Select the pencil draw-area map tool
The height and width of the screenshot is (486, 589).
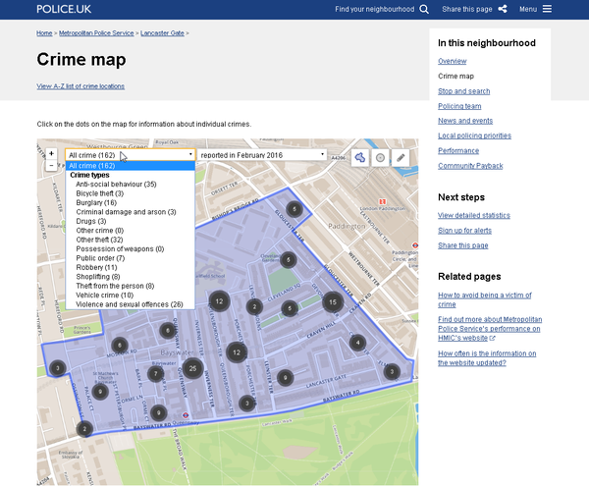401,157
